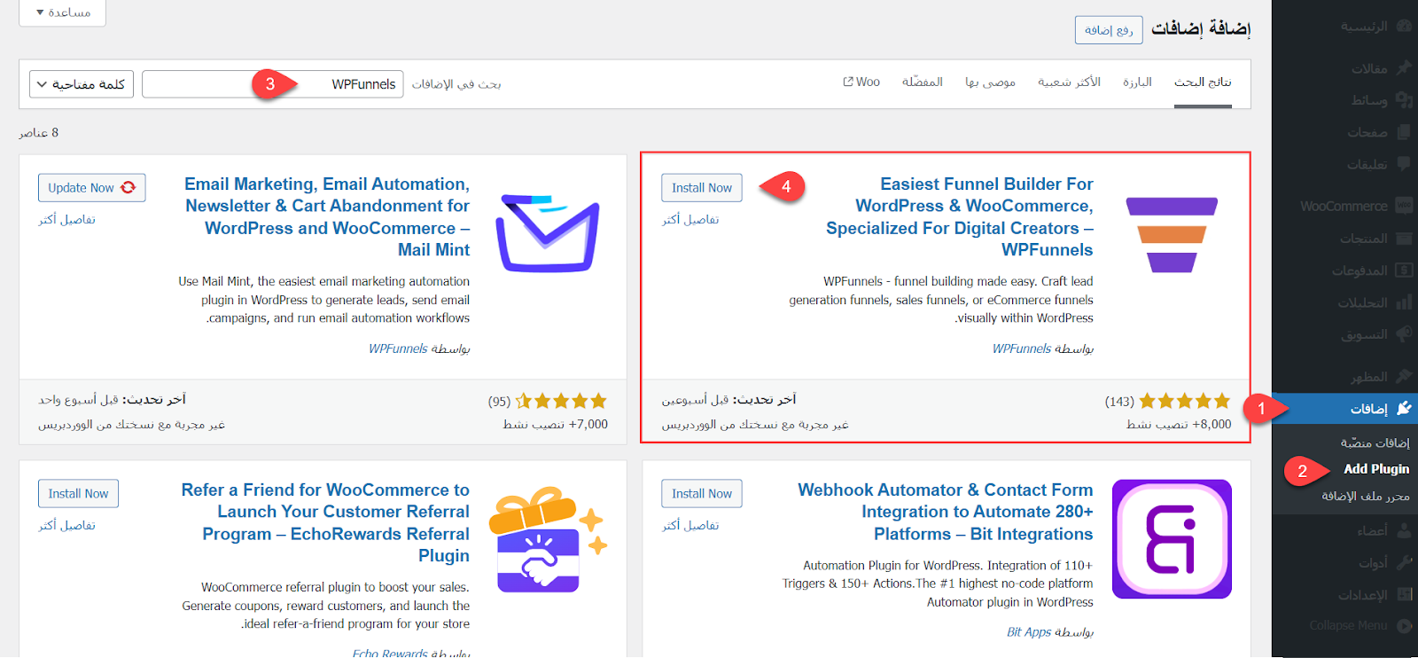Click the رفع إضافة upload plugin button
This screenshot has width=1418, height=658.
pos(1109,30)
